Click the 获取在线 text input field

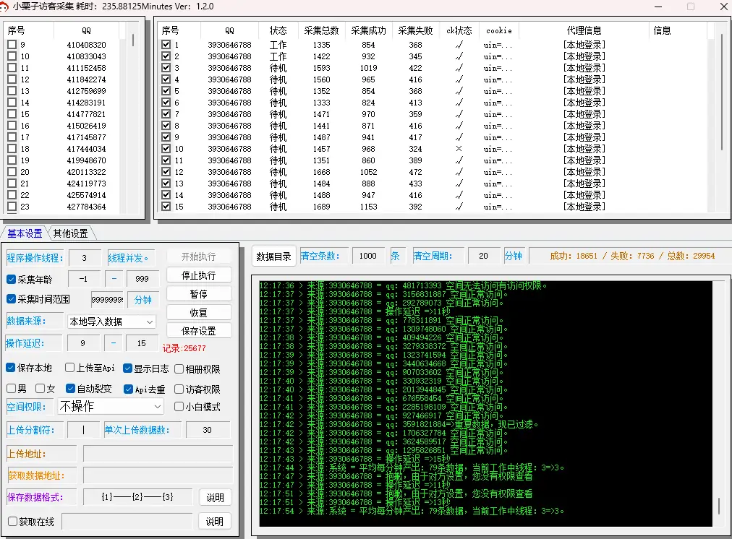coord(127,521)
